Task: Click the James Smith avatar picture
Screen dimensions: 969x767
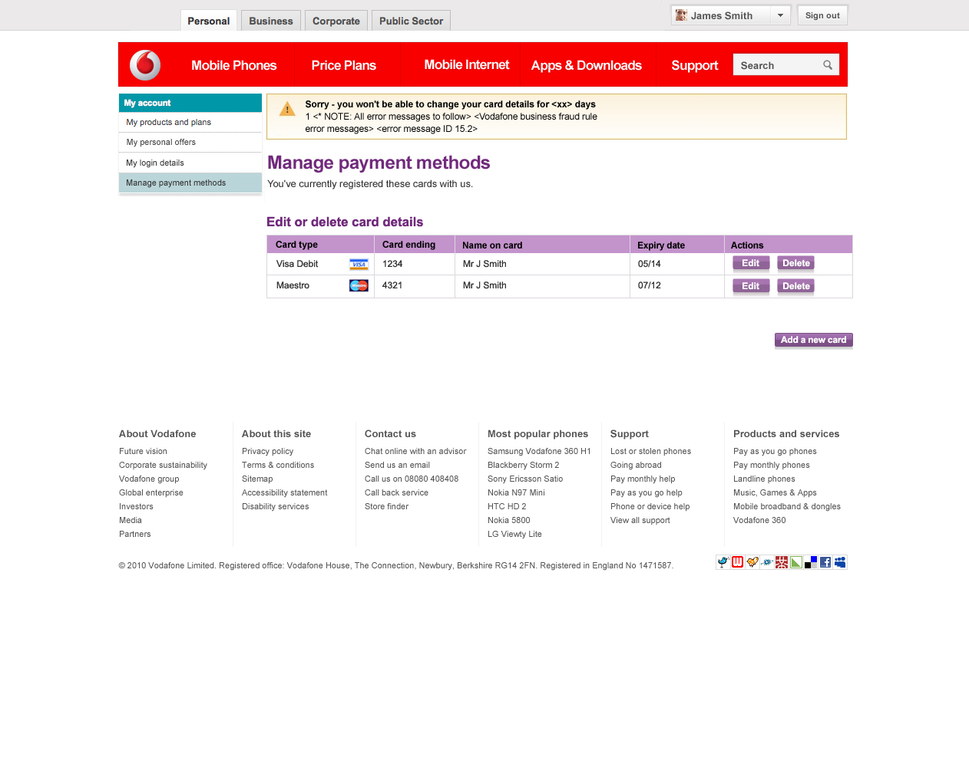Action: coord(681,15)
